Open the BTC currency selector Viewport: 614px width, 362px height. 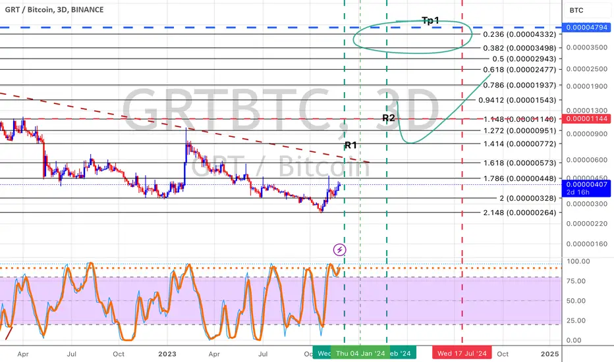(x=586, y=10)
